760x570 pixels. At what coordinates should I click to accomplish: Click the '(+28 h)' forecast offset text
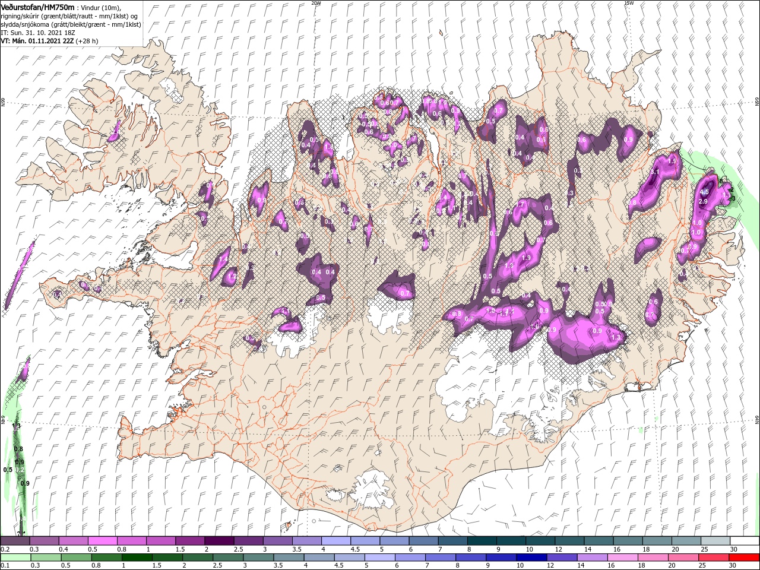[87, 41]
